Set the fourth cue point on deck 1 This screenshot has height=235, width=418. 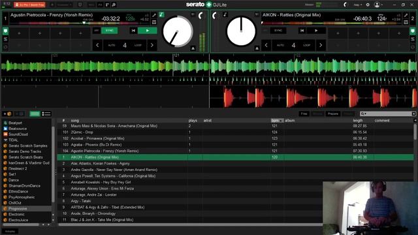80,33
